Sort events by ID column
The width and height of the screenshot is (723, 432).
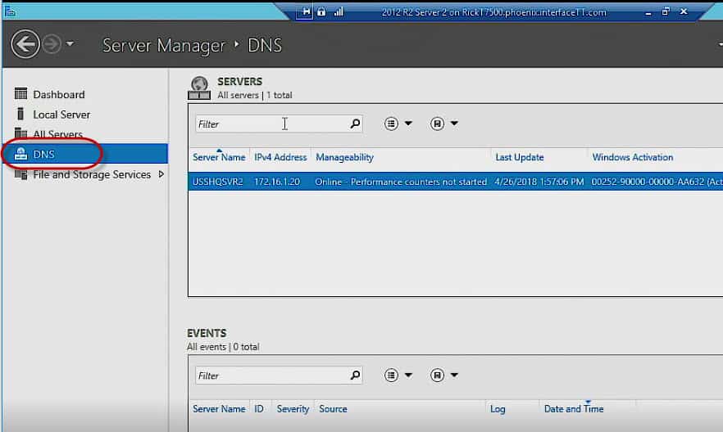tap(259, 409)
